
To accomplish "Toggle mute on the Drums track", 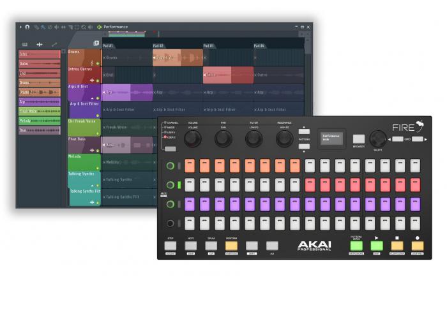I will pyautogui.click(x=98, y=63).
